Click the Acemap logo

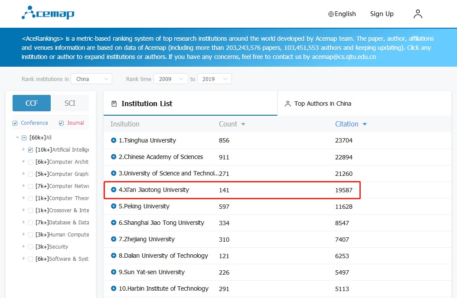pyautogui.click(x=48, y=13)
